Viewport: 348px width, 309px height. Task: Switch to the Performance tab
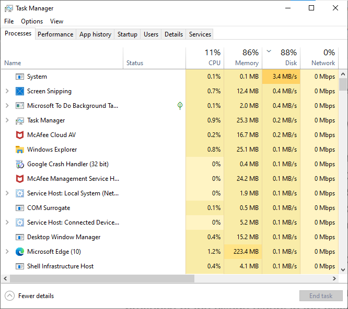tap(55, 34)
